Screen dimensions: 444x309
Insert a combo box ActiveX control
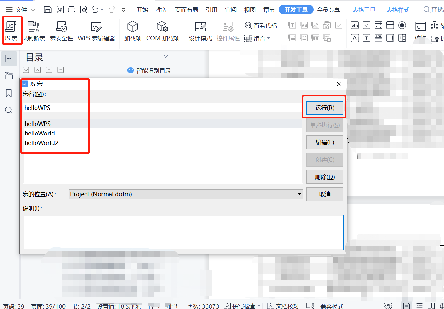[x=390, y=25]
